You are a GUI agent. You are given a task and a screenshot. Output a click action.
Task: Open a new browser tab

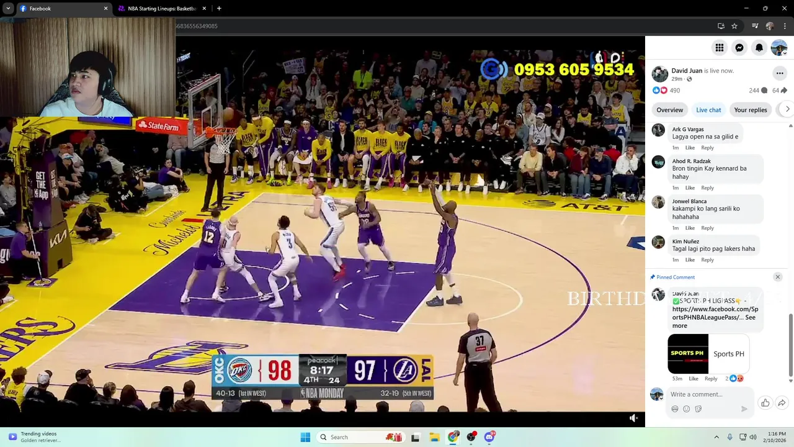pos(219,9)
